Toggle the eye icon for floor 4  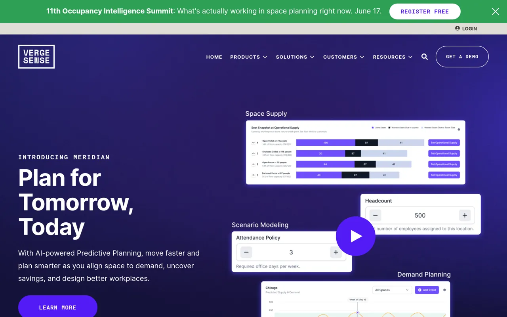tap(253, 143)
